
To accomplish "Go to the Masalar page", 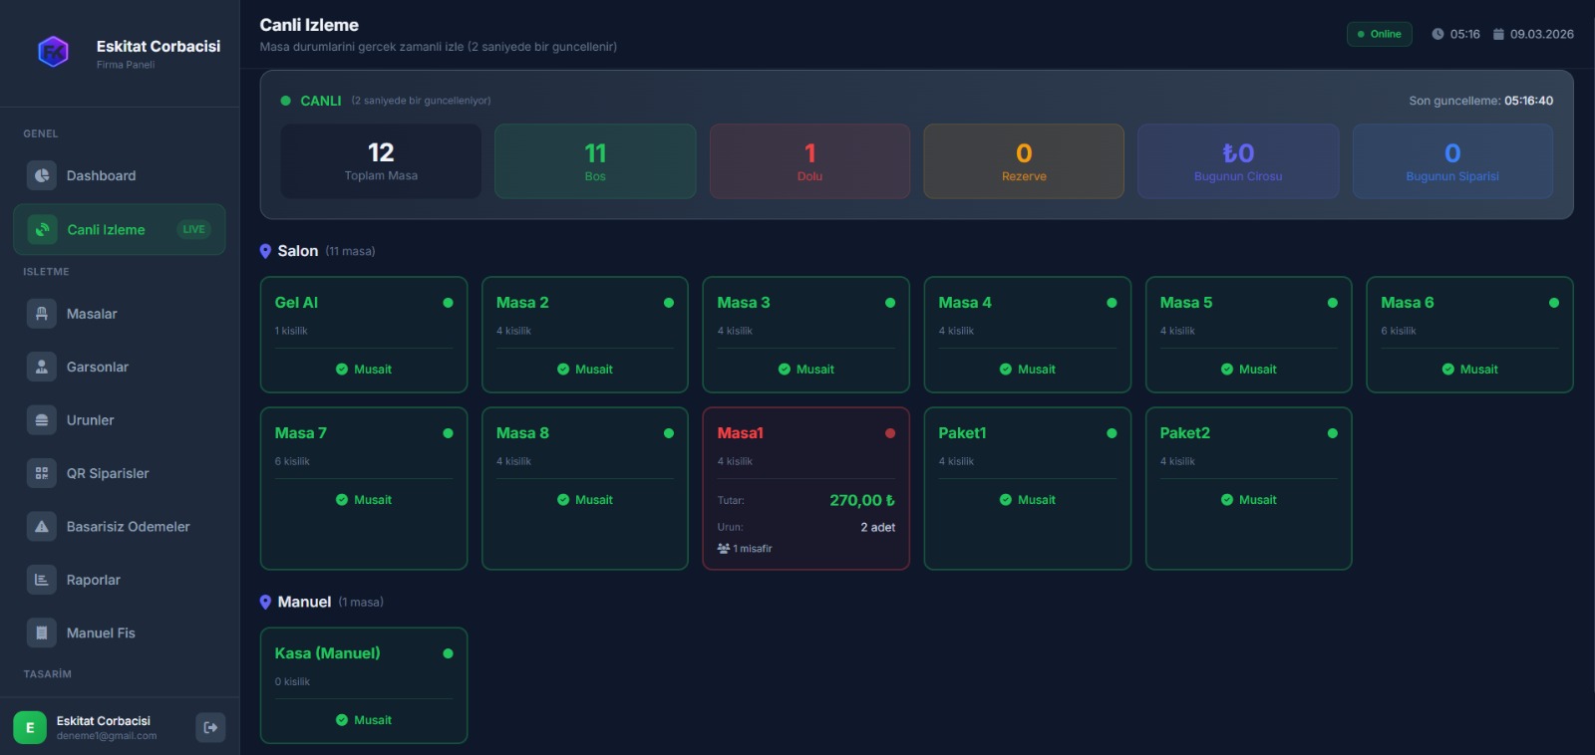I will tap(120, 314).
